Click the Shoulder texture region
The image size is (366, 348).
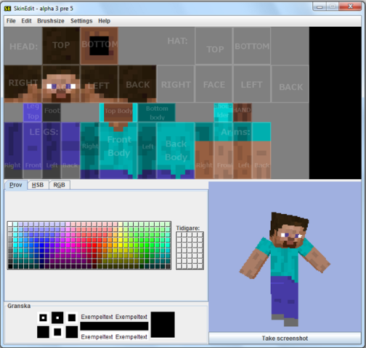coord(223,112)
